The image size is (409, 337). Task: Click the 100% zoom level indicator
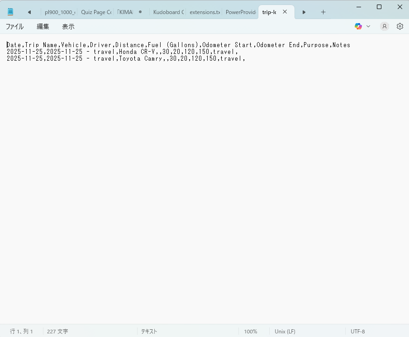(251, 331)
